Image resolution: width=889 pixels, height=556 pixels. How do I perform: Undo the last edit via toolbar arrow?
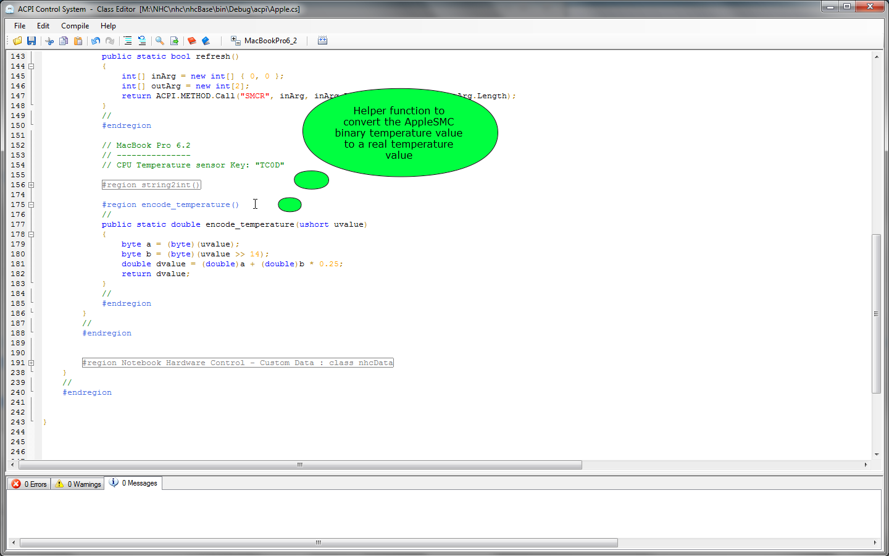[96, 41]
